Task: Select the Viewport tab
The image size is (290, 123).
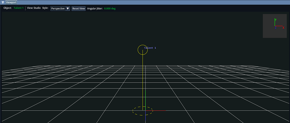Action: point(11,2)
